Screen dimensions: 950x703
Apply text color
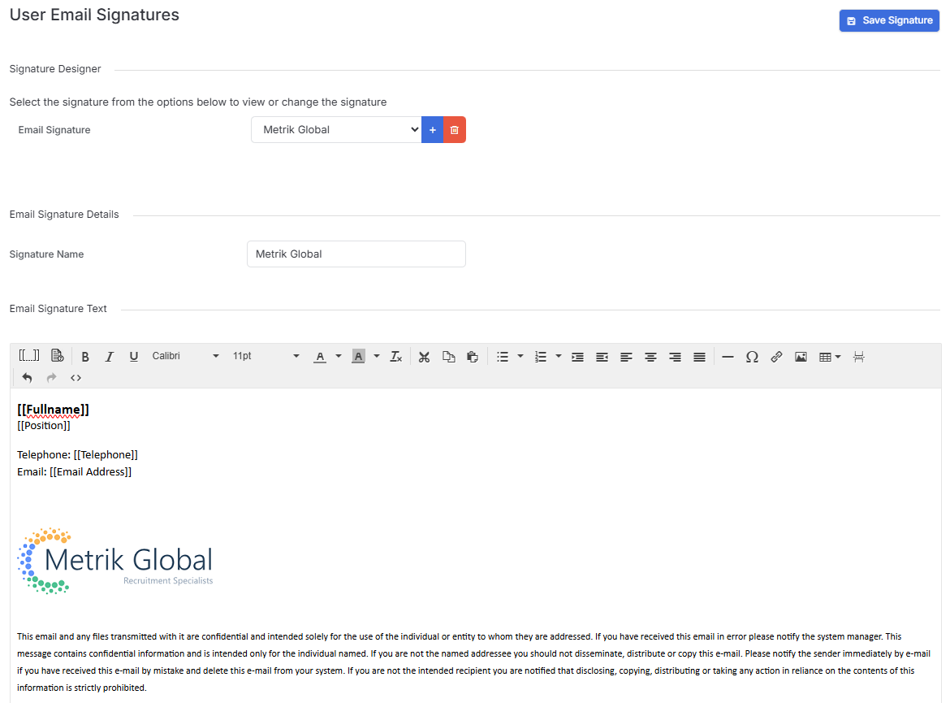click(320, 357)
